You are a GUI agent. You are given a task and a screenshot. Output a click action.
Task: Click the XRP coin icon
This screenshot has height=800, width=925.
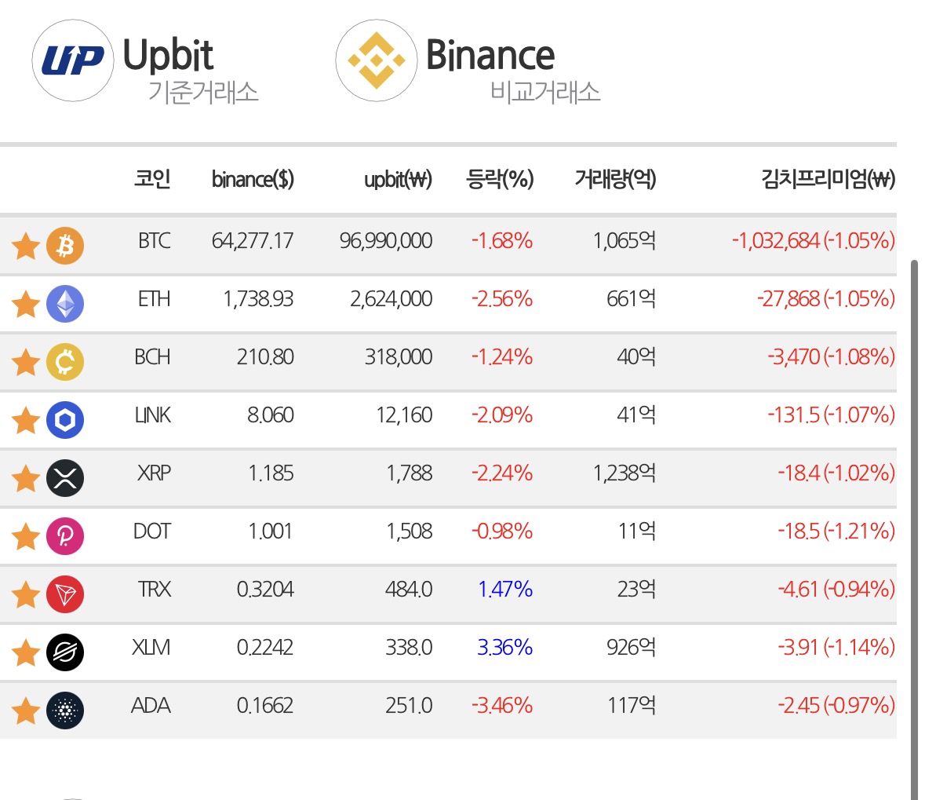coord(65,477)
